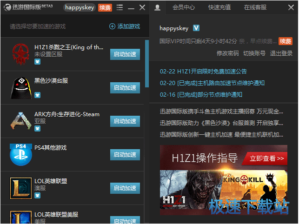Screen dimensions: 299x224
Task: Select the LOL英雄联盟美服 game icon
Action: pyautogui.click(x=21, y=217)
